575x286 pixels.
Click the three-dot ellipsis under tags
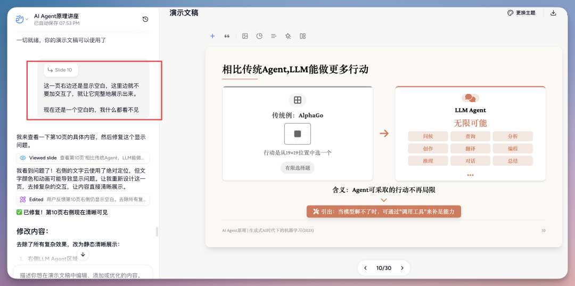tap(470, 175)
